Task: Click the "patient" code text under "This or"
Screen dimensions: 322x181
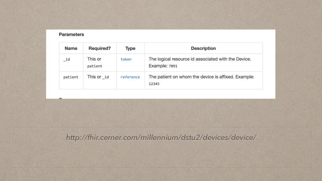Action: (95, 66)
